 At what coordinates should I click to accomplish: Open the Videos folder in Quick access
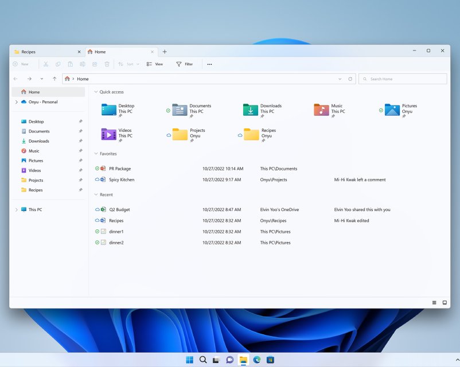point(117,135)
